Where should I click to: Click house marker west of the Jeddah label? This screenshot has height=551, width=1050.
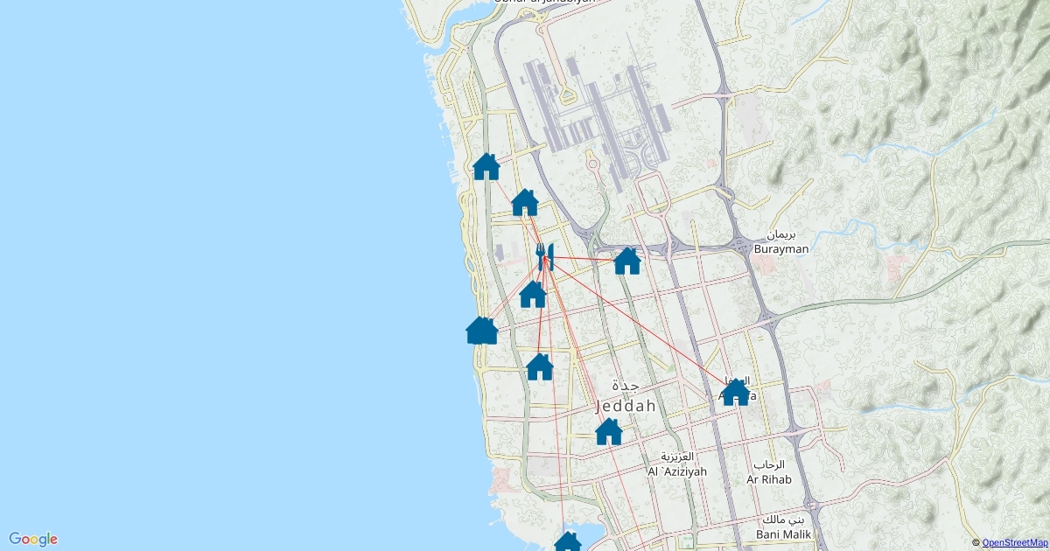click(539, 366)
